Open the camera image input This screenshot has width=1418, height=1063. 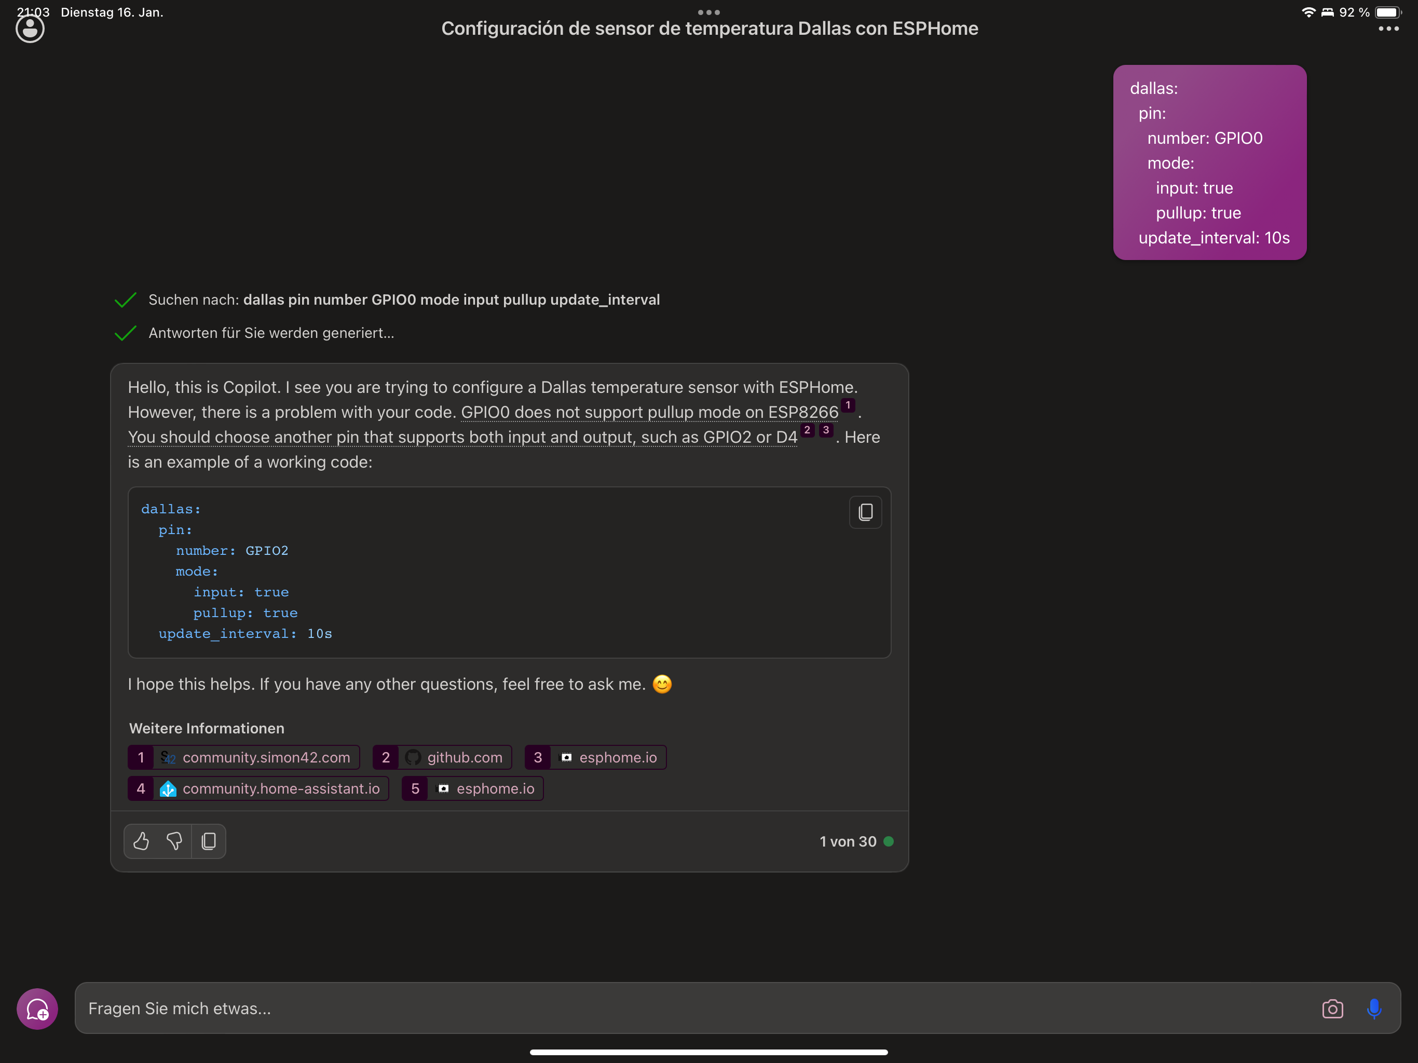1332,1009
